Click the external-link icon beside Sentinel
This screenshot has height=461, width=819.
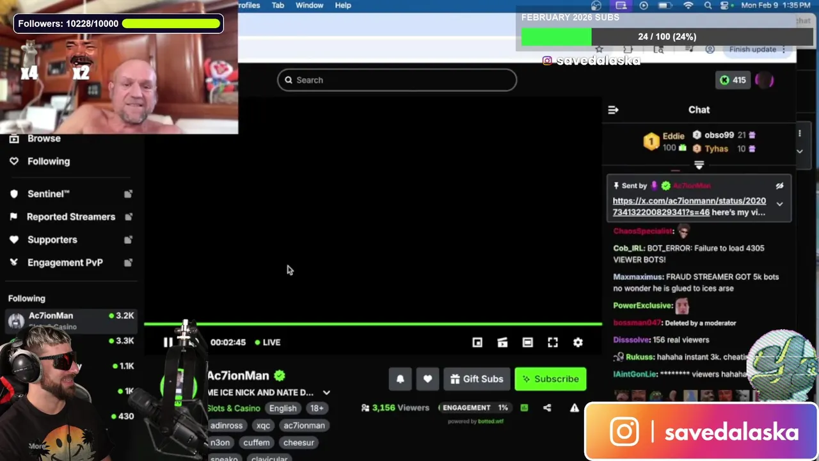[128, 194]
